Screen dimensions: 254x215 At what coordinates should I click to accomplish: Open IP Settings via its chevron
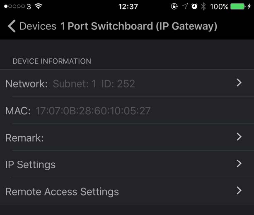coord(239,164)
